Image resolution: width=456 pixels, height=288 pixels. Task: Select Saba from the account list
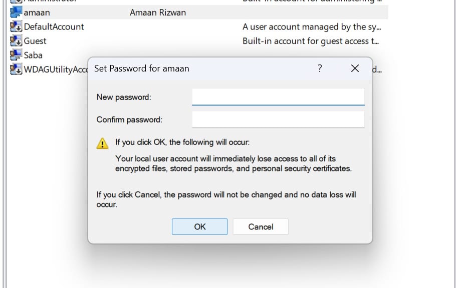33,55
